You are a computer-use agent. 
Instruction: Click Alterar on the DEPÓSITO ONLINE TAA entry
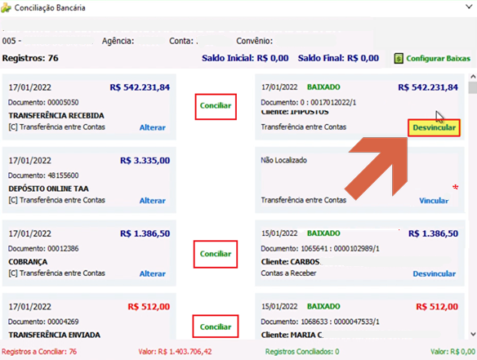[153, 201]
